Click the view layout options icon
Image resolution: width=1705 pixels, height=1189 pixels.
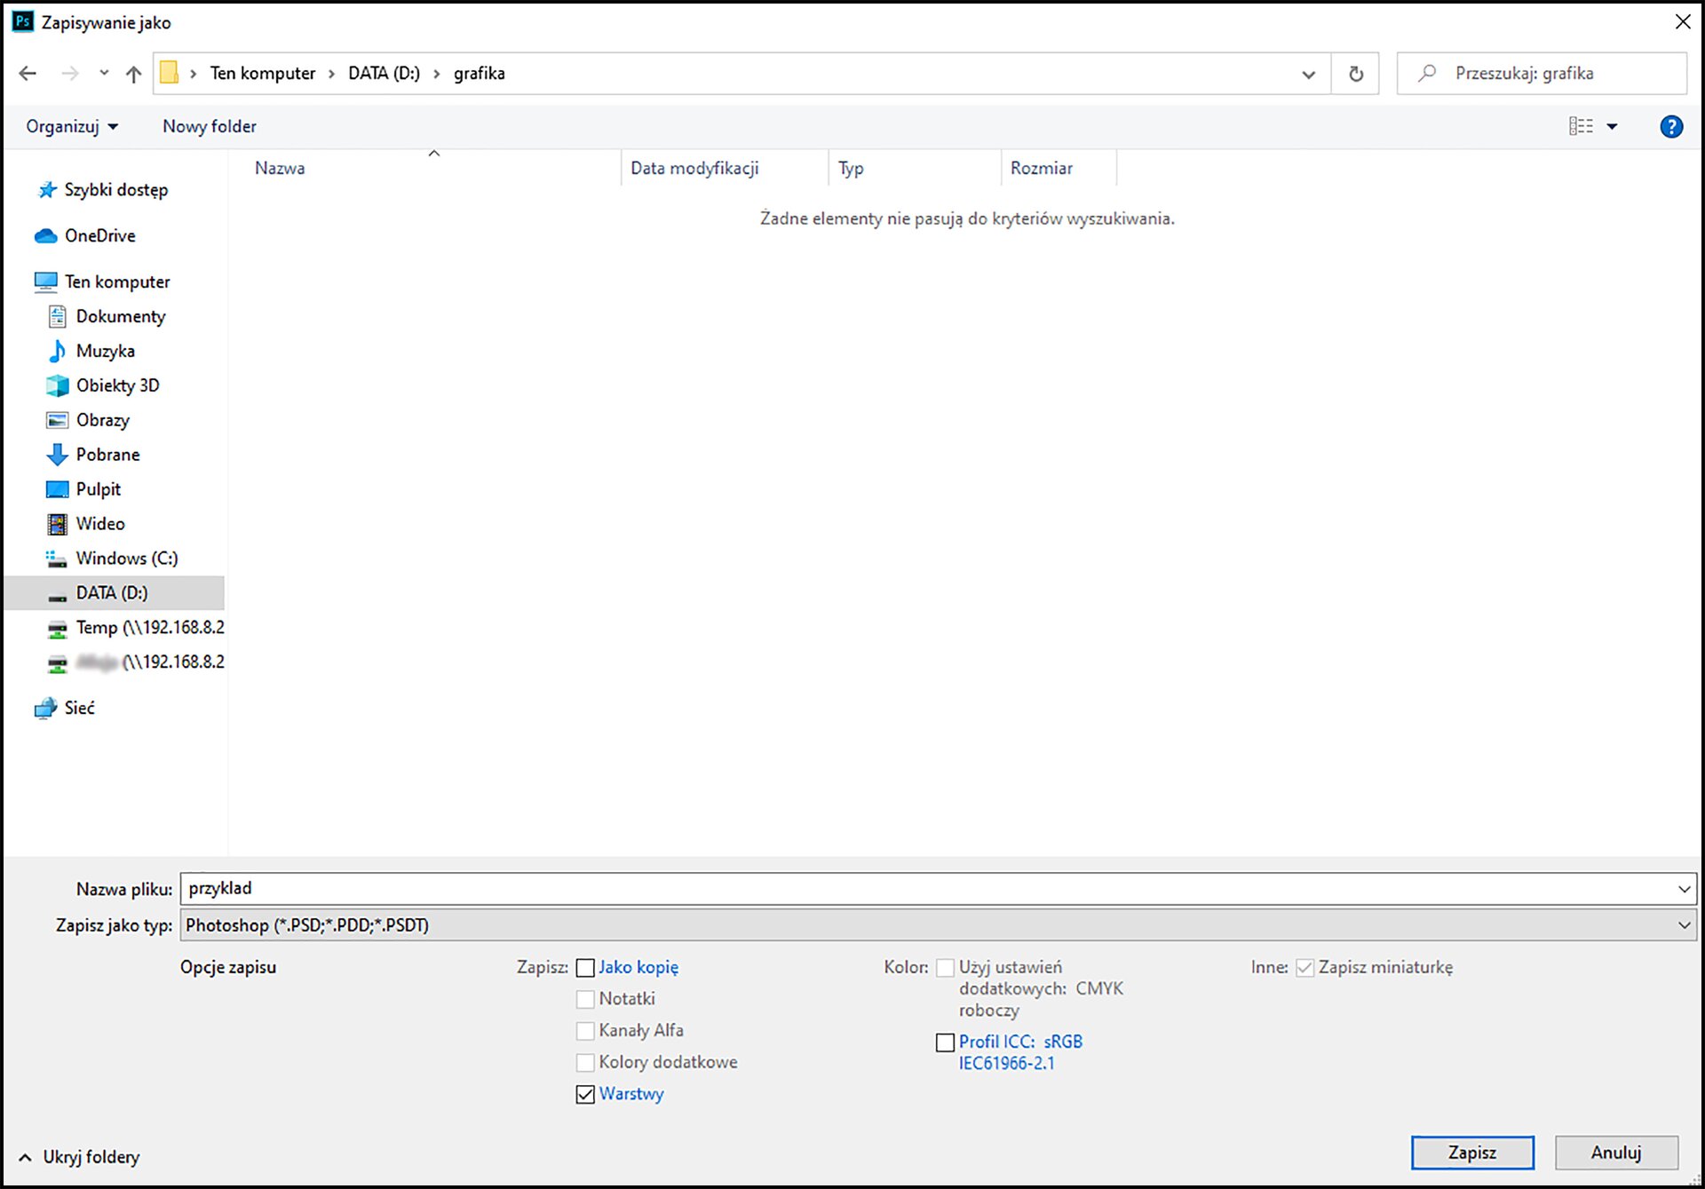coord(1581,127)
